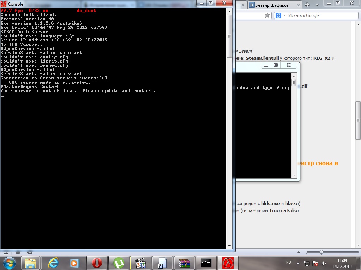Expand the search engine dropdown arrow

coord(284,15)
